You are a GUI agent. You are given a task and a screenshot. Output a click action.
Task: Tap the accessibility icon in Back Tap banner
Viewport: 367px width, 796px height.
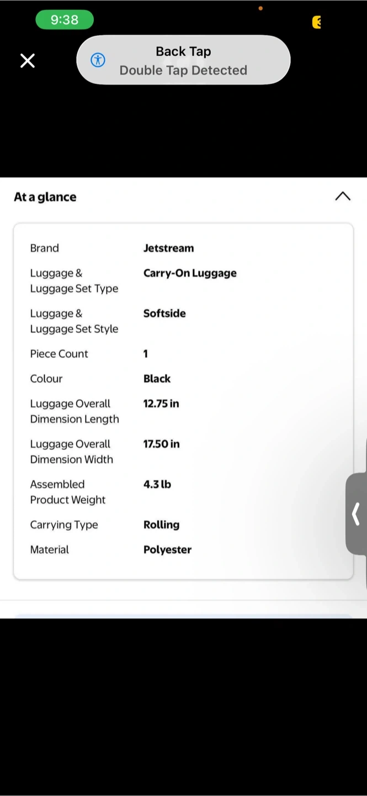click(x=98, y=60)
